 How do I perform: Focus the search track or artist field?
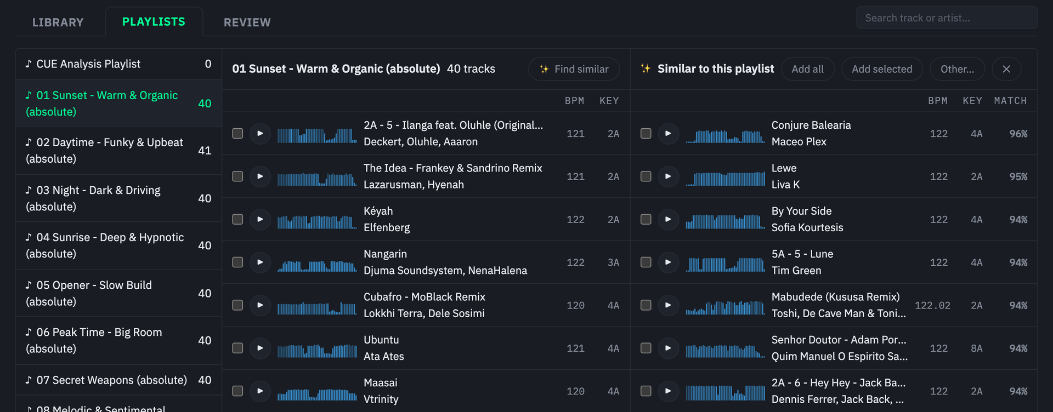click(x=947, y=18)
